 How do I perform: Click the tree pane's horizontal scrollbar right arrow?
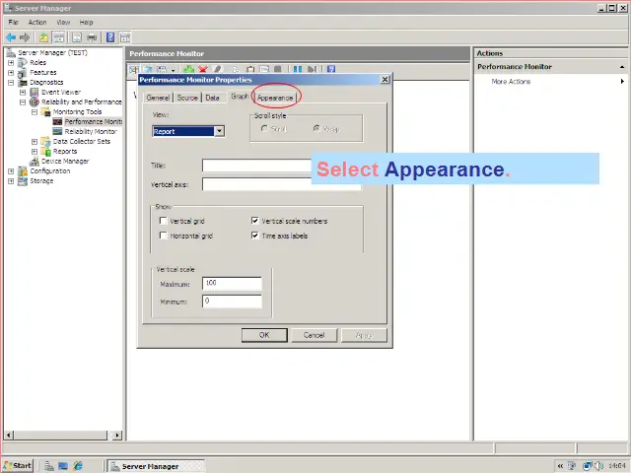(117, 435)
